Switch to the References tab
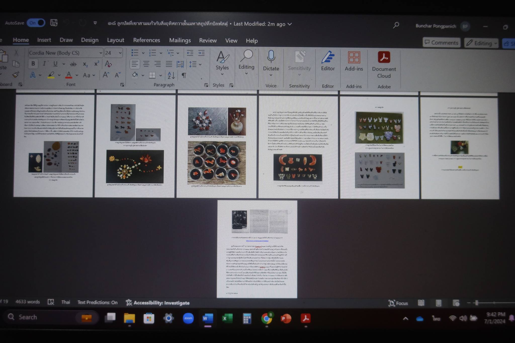The width and height of the screenshot is (515, 343). pos(146,40)
